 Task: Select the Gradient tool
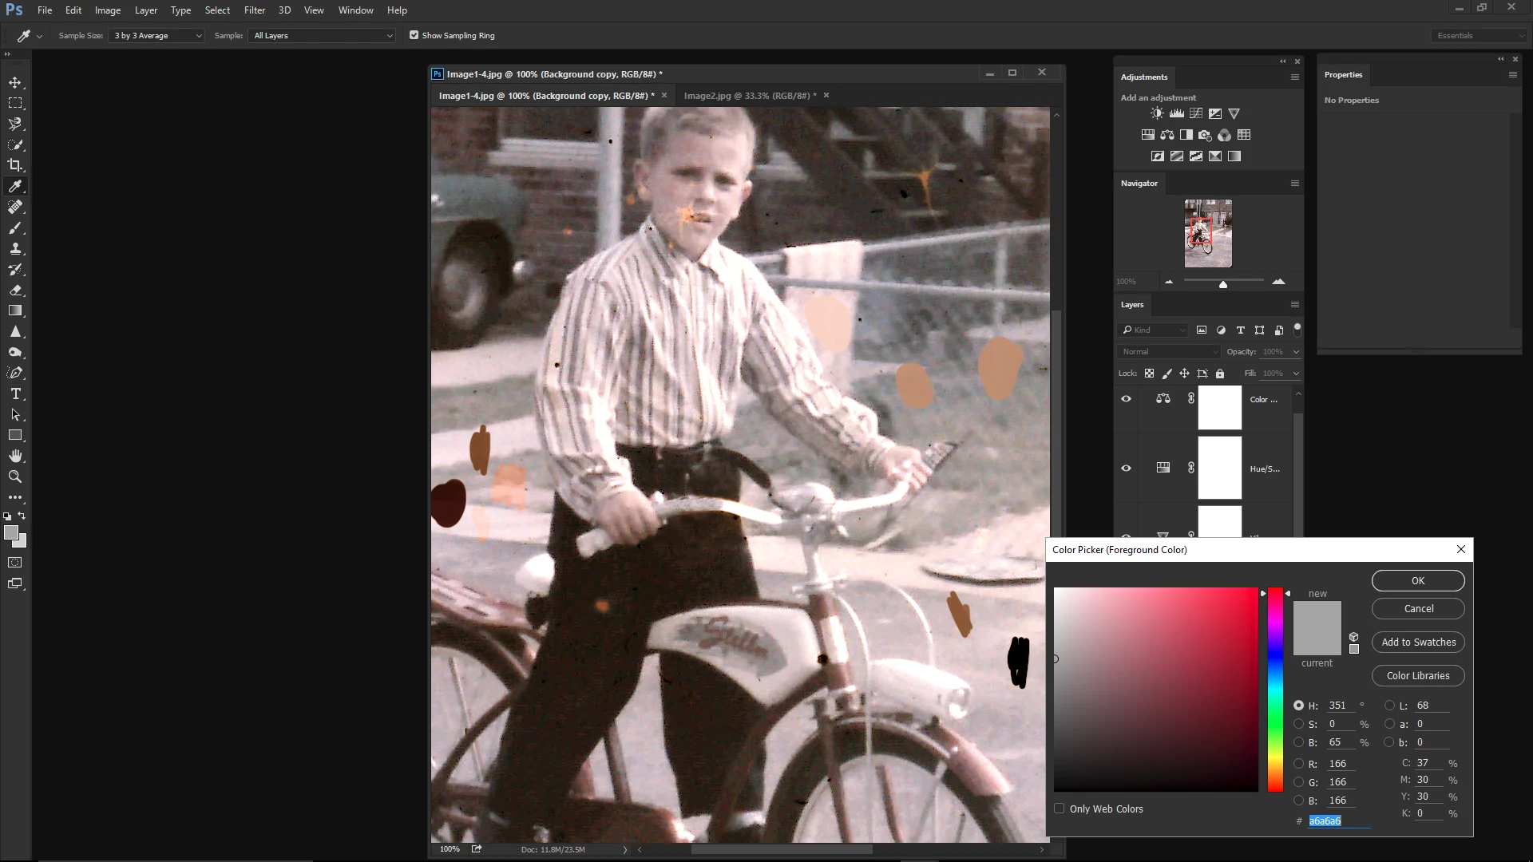click(x=15, y=310)
